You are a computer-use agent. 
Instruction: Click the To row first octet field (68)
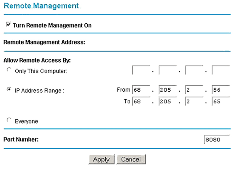(141, 102)
